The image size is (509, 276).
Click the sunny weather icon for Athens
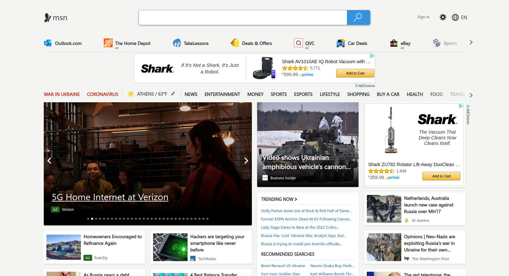[131, 94]
